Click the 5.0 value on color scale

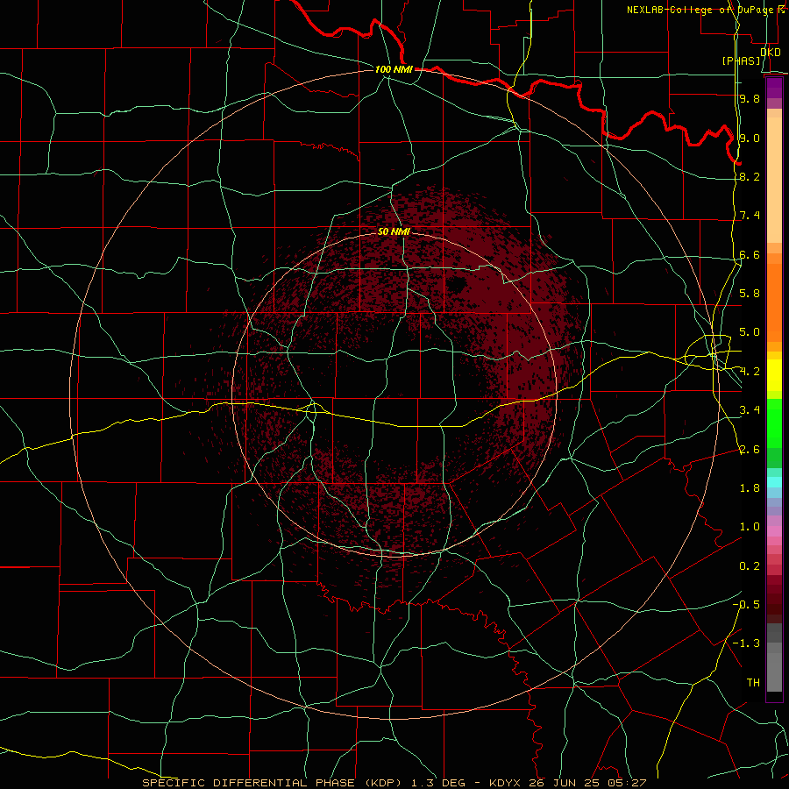click(x=750, y=332)
